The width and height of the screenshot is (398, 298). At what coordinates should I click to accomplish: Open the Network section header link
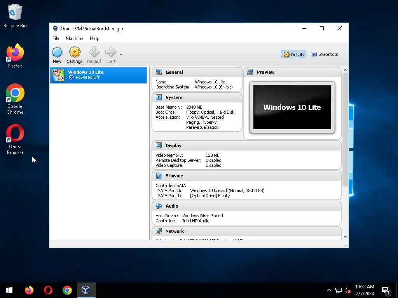[x=175, y=231]
